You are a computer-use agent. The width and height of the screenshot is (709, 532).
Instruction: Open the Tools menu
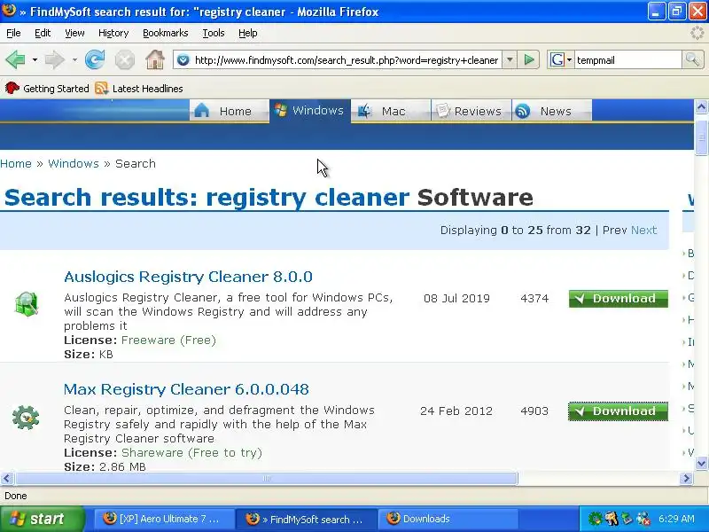[214, 33]
